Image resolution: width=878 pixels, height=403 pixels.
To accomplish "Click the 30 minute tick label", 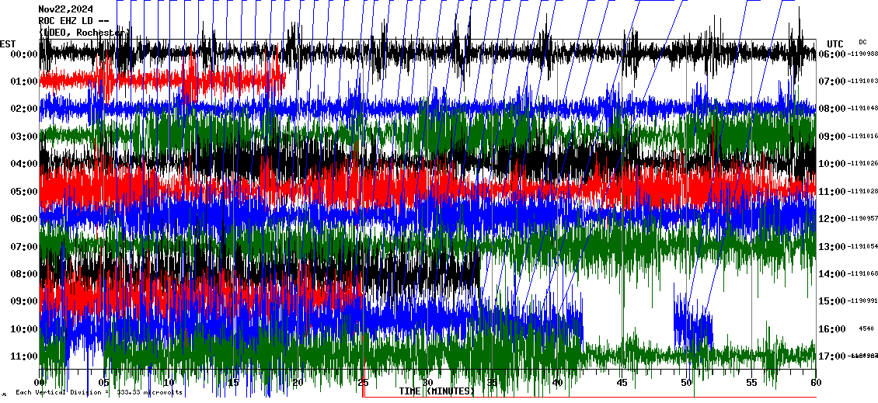I will point(428,382).
